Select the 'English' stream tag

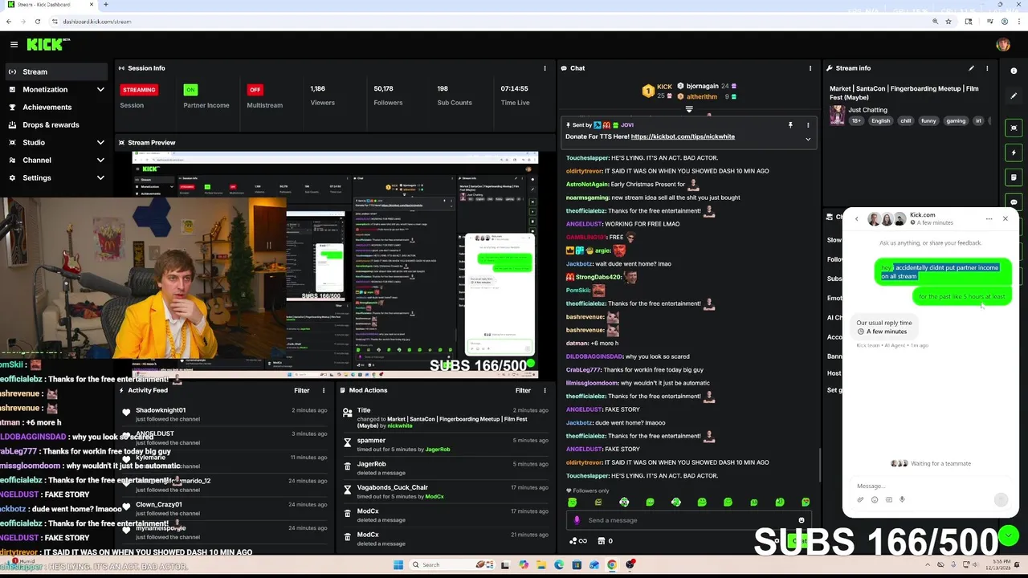(881, 121)
